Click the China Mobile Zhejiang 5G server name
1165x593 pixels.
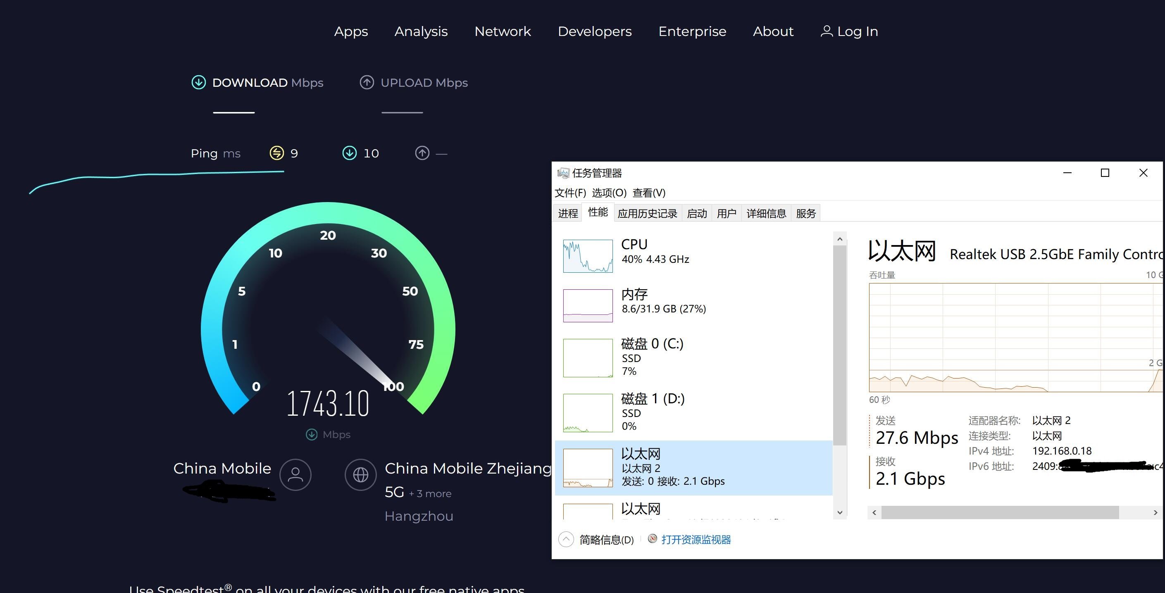(468, 479)
